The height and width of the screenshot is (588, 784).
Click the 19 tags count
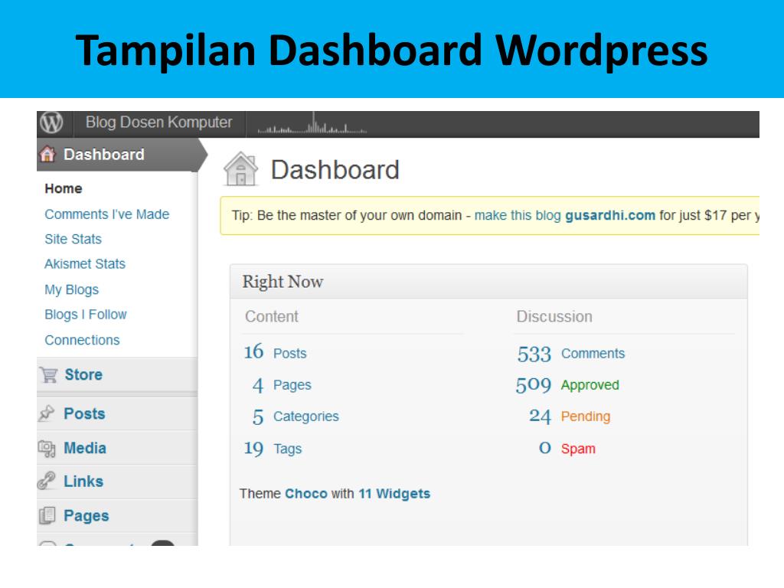(253, 449)
